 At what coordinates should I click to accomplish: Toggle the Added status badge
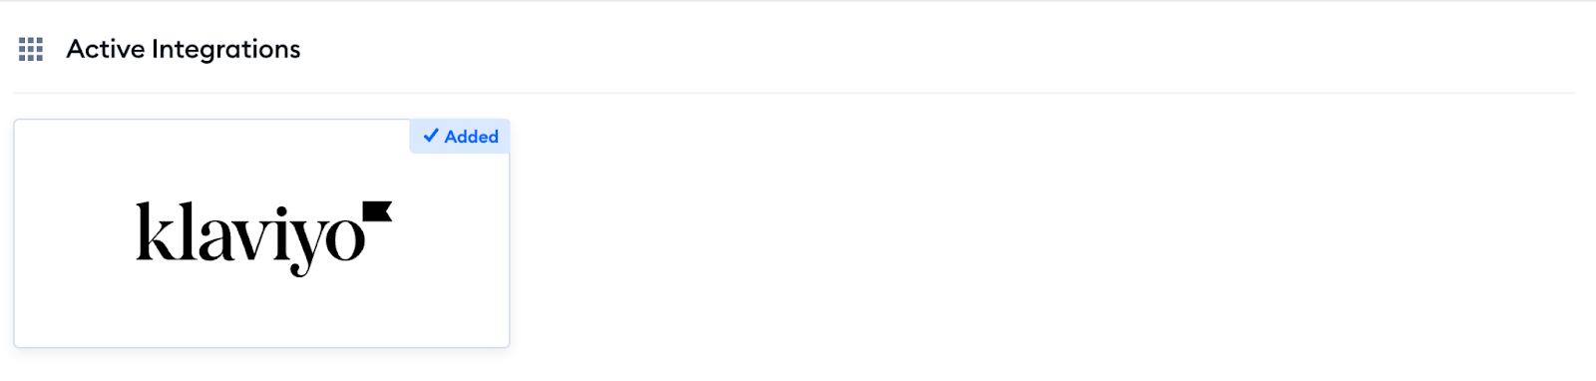coord(460,137)
